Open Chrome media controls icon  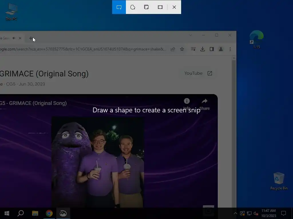pyautogui.click(x=193, y=49)
